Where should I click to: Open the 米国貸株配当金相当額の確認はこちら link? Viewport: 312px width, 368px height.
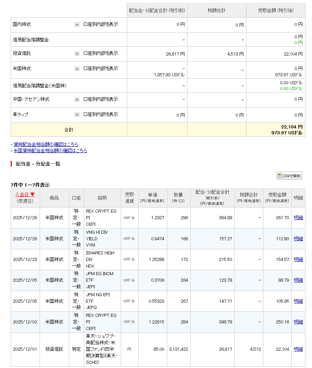pos(50,151)
